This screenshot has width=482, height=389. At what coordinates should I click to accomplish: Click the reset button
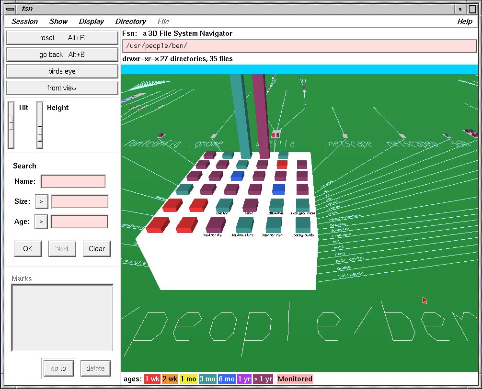(62, 38)
